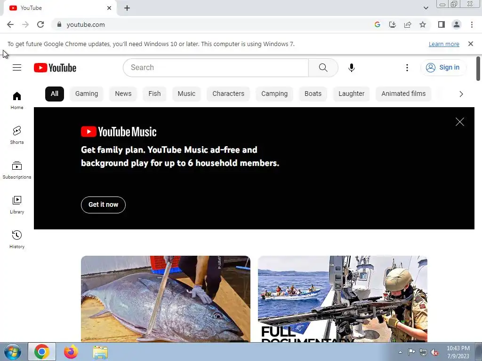This screenshot has height=361, width=482.
Task: Click the search magnifier button
Action: tap(323, 68)
